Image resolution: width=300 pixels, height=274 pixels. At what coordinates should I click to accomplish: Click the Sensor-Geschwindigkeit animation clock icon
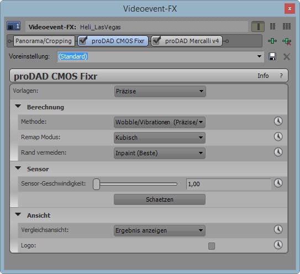tap(278, 183)
